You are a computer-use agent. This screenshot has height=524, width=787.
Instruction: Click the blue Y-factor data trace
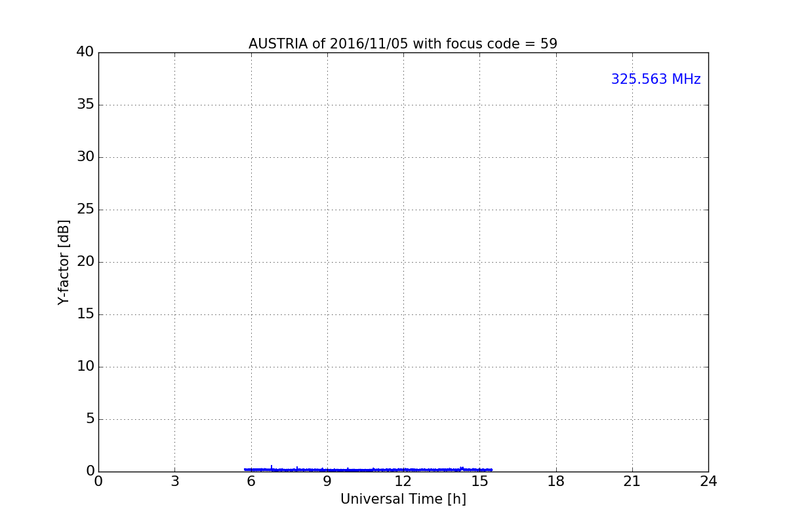(x=367, y=470)
